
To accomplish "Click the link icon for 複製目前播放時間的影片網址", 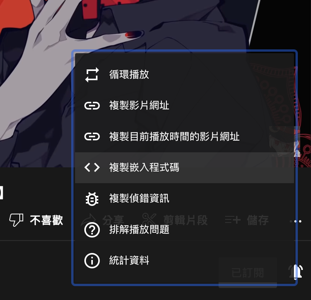I will coord(92,137).
